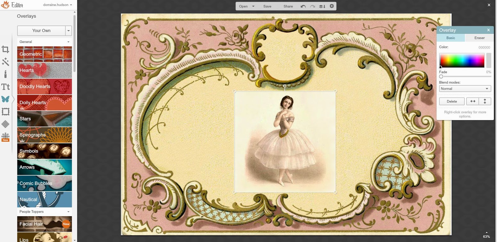
Task: Open the Doodly Hearts overlays category
Action: (44, 86)
